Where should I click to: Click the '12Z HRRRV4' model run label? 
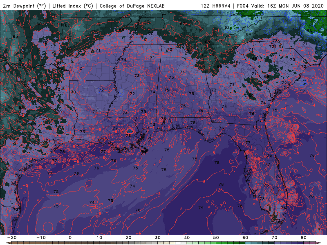tap(216, 6)
